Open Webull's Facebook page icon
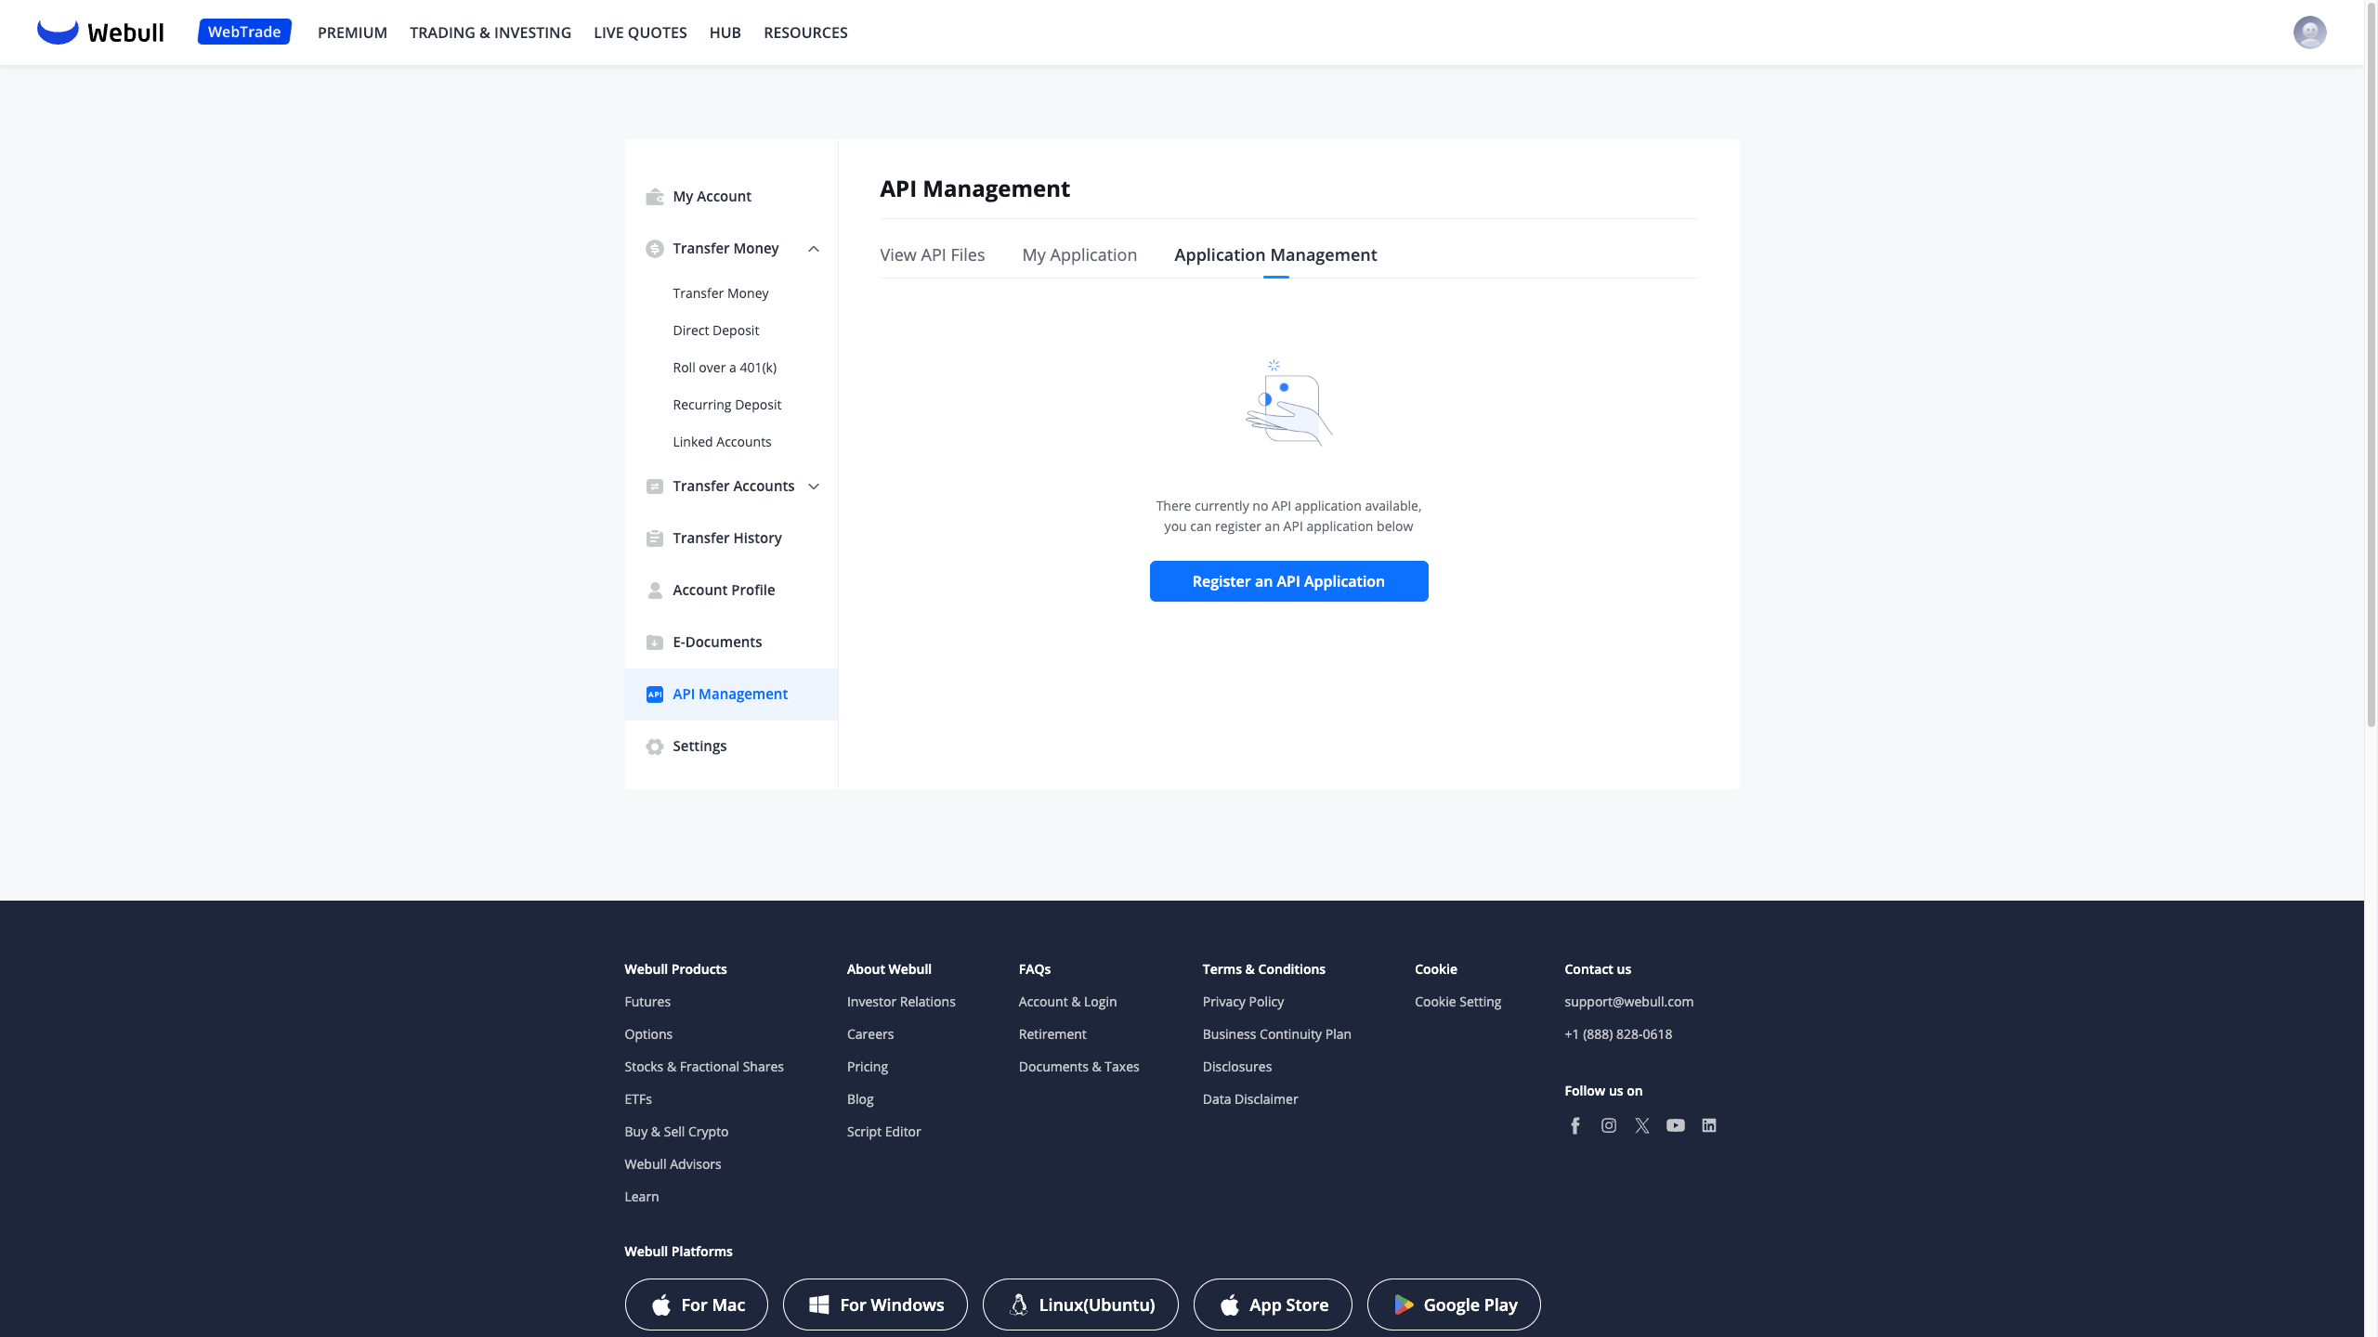Viewport: 2378px width, 1337px height. click(x=1575, y=1125)
